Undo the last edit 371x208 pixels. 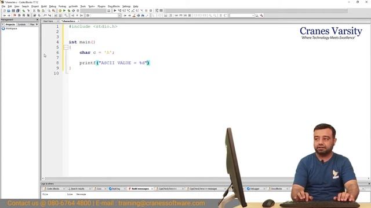pyautogui.click(x=24, y=10)
